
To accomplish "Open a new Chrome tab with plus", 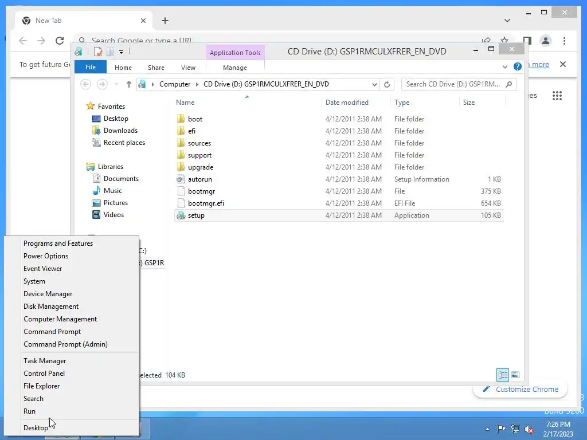I will tap(165, 21).
